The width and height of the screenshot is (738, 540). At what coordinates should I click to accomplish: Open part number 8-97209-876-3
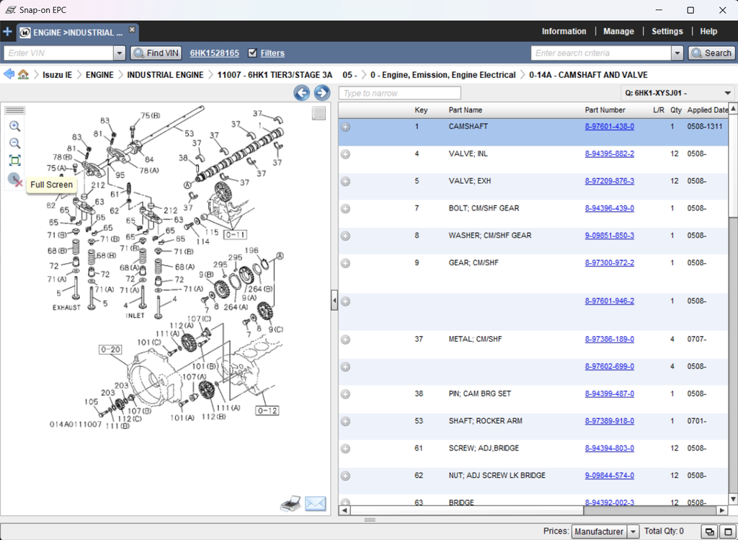pos(610,181)
